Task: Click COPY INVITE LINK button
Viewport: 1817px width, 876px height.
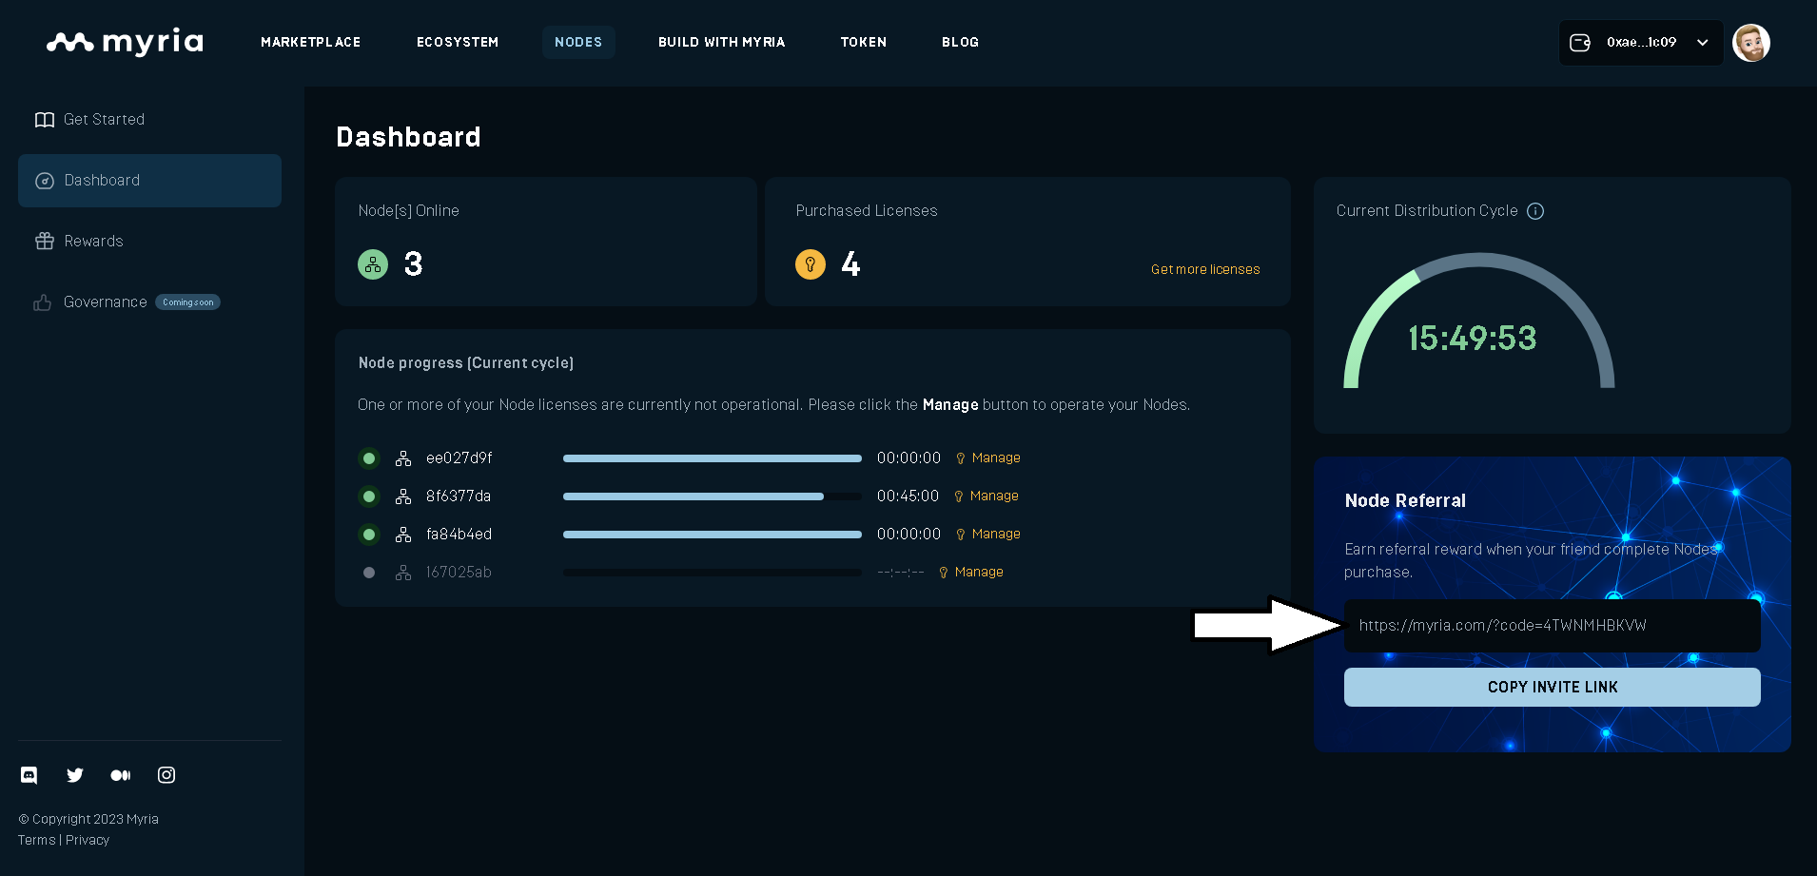Action: click(1553, 687)
